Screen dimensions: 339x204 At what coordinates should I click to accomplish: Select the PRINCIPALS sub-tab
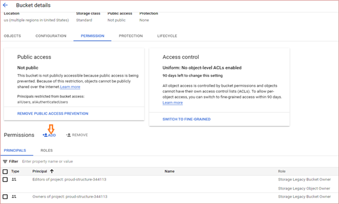click(x=15, y=150)
